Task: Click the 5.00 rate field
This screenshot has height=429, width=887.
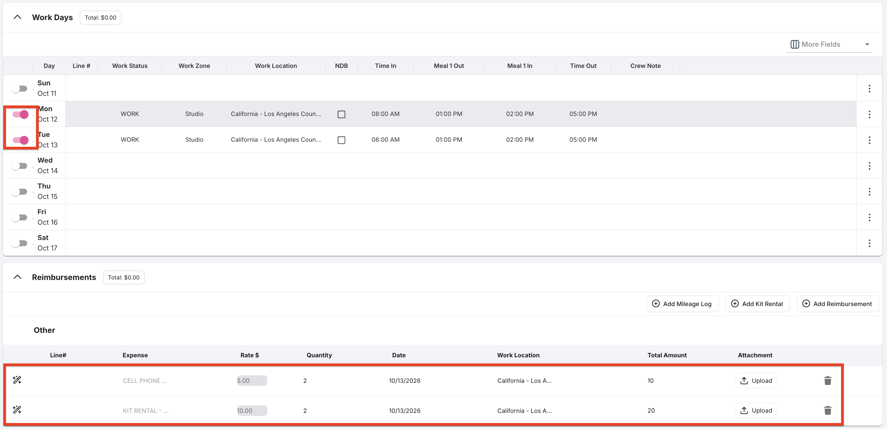Action: click(x=252, y=380)
